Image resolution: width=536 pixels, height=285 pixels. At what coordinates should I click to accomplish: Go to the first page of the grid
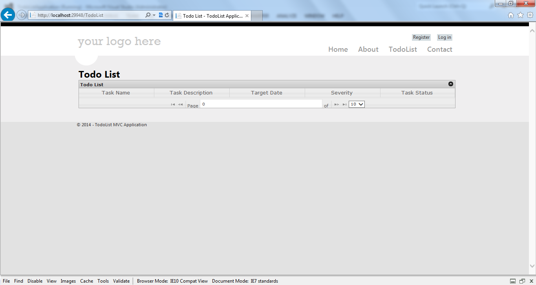(173, 104)
